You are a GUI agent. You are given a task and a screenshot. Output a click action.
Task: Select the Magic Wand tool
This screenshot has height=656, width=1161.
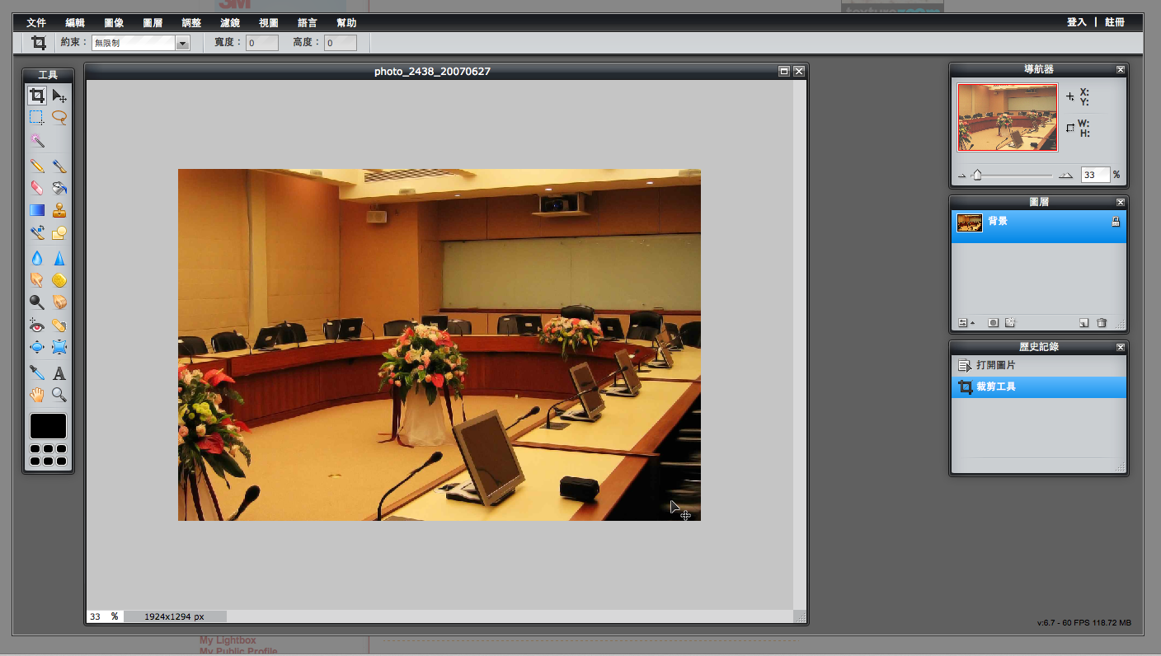[37, 141]
